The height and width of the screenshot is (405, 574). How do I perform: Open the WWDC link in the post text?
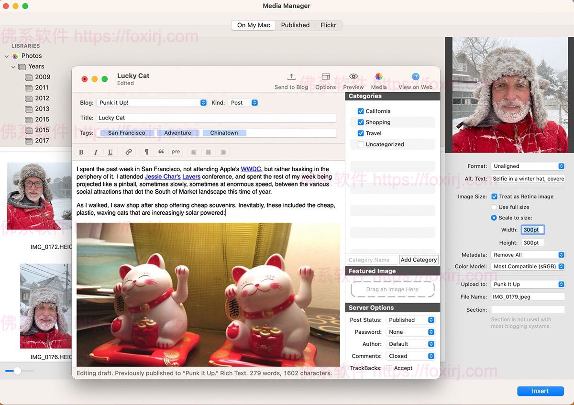[251, 169]
